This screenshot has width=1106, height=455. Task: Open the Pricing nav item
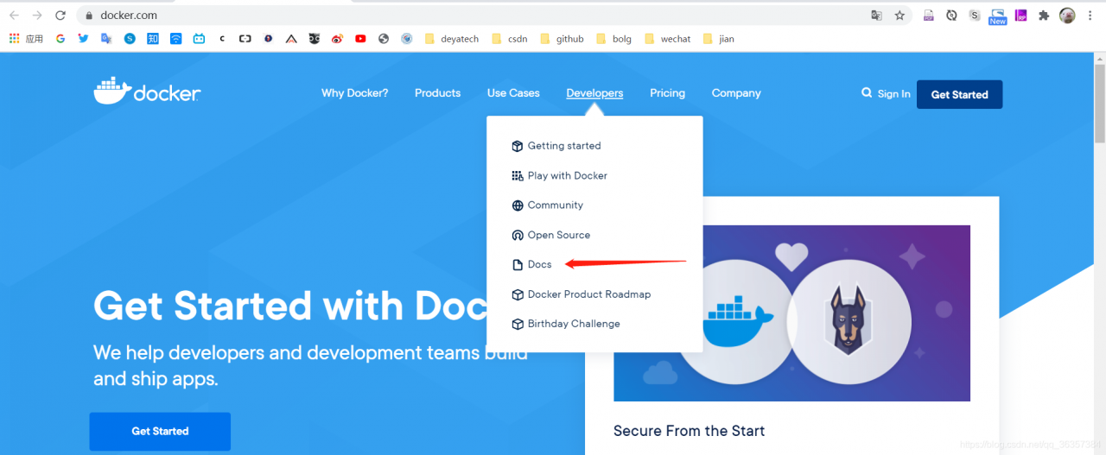(667, 93)
